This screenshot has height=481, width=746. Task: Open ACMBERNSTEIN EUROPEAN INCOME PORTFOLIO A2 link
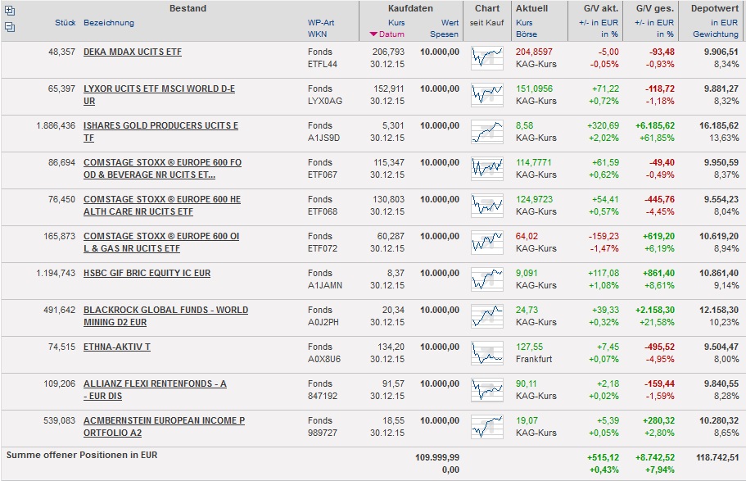(164, 427)
